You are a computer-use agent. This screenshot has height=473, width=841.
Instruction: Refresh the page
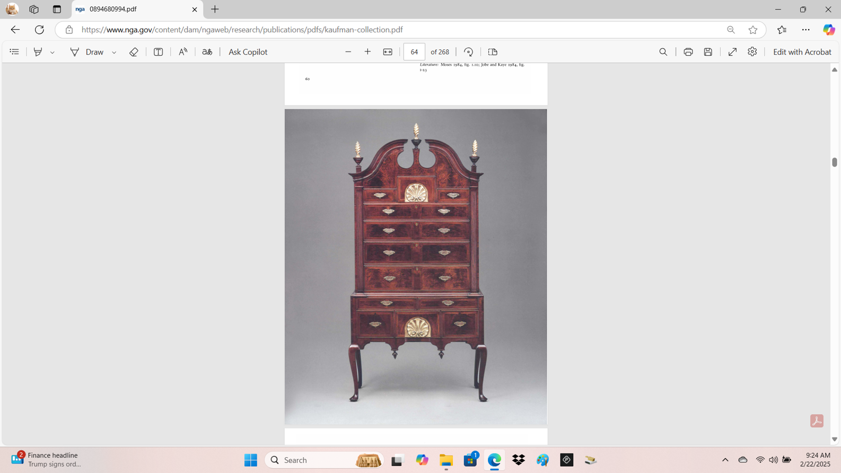click(39, 30)
